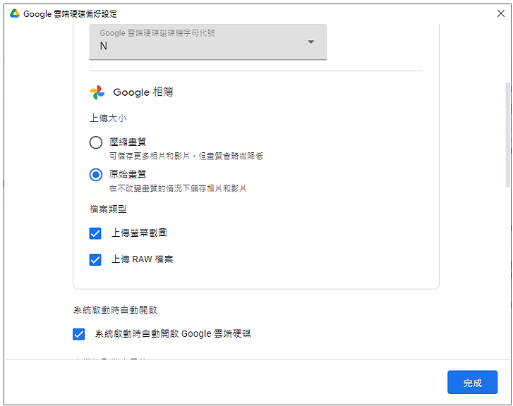Image resolution: width=513 pixels, height=406 pixels.
Task: Click the Google Photos pinwheel icon
Action: 97,92
